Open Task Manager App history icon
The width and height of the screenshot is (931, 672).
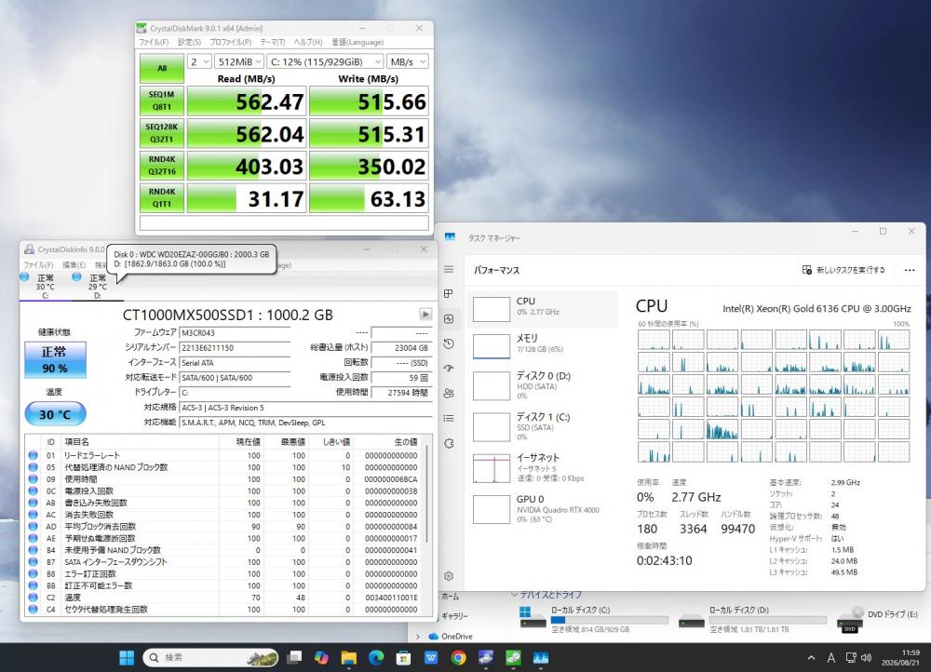click(x=449, y=343)
